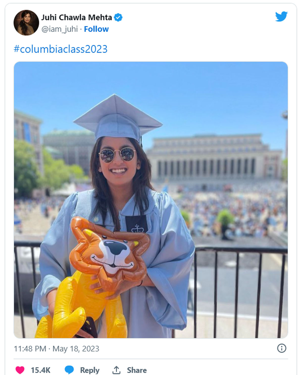
Task: Click the @iam_juhi handle
Action: pyautogui.click(x=59, y=29)
